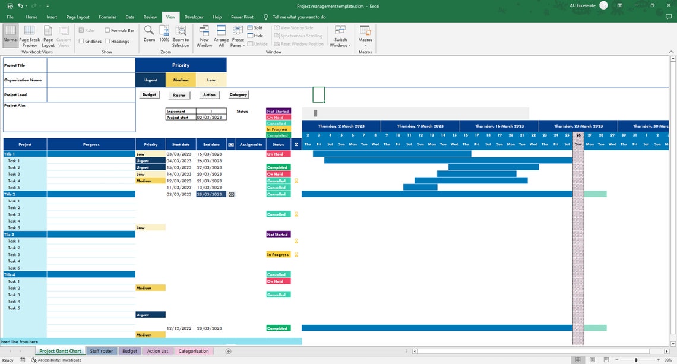
Task: Switch to Normal view in the ribbon
Action: pyautogui.click(x=10, y=37)
